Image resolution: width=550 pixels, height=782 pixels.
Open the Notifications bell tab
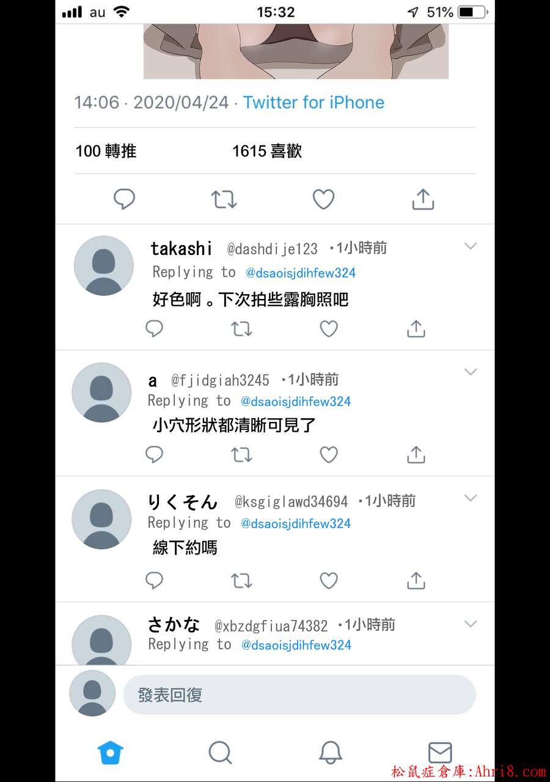[330, 753]
